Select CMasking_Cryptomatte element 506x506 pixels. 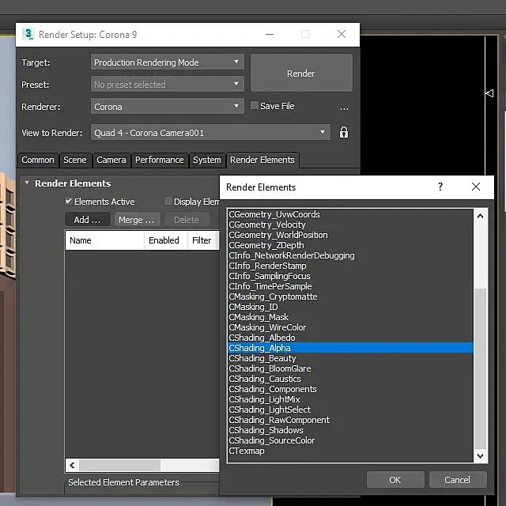tap(350, 296)
